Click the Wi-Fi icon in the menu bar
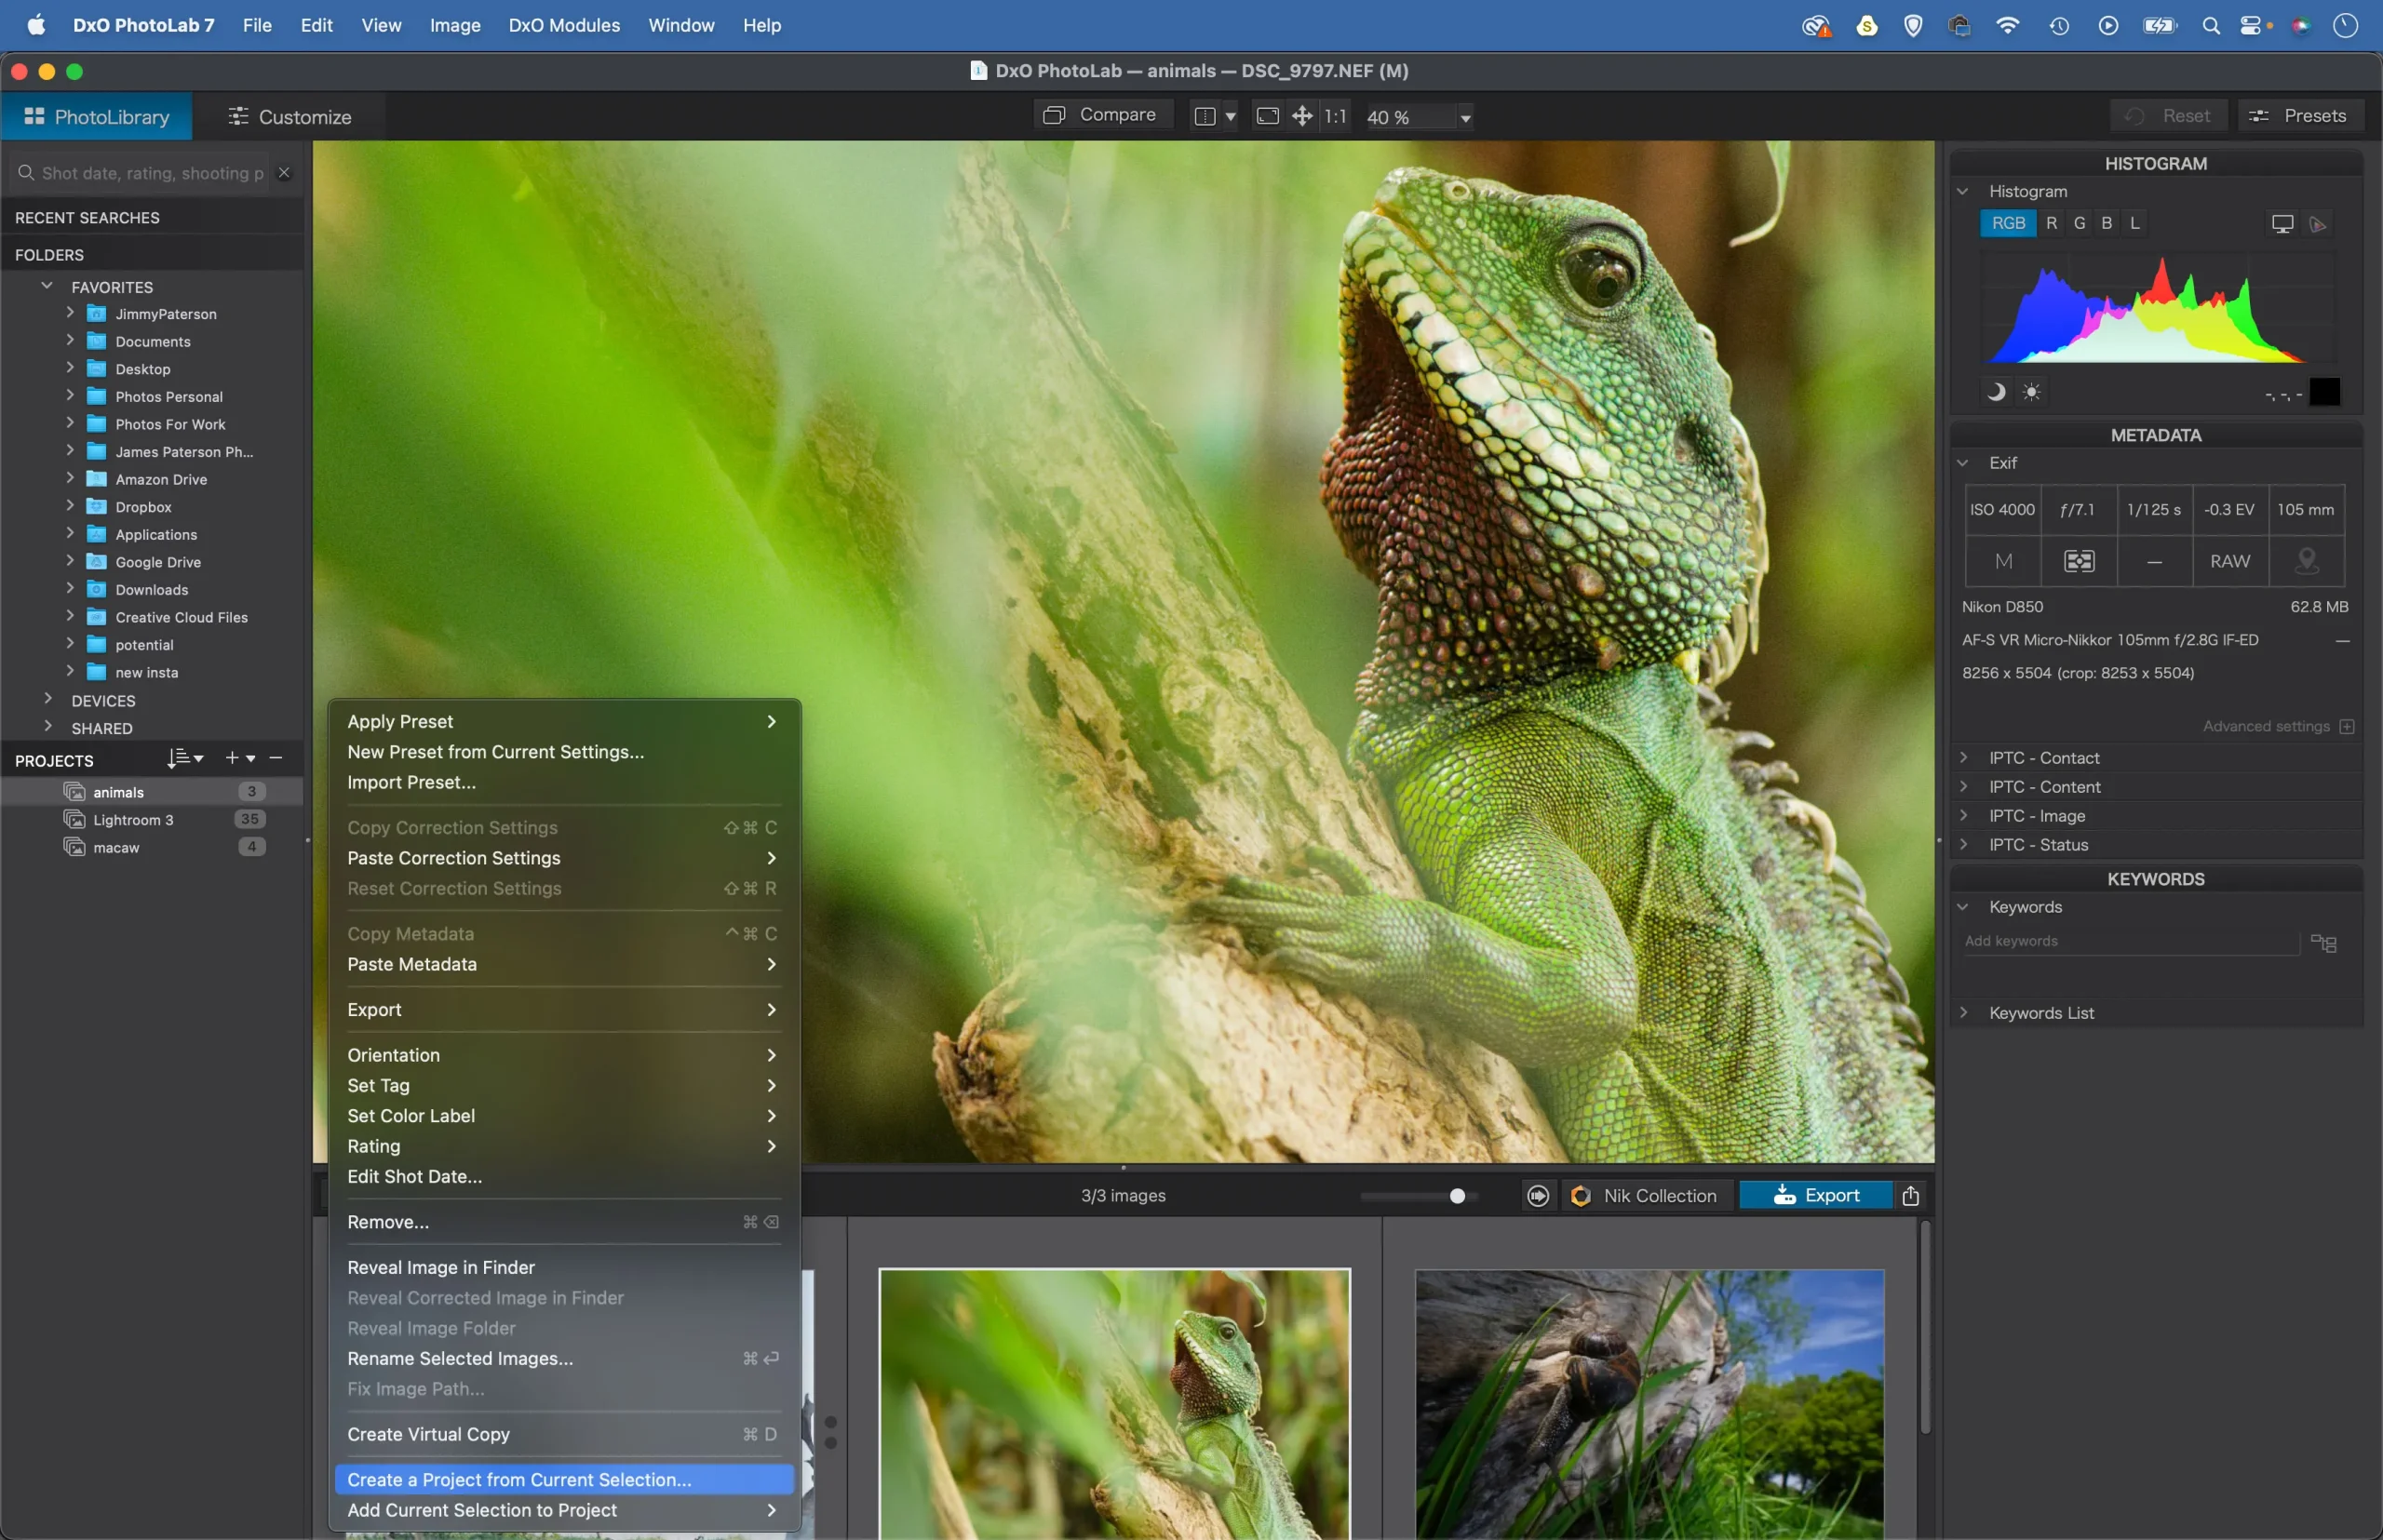This screenshot has width=2383, height=1540. pyautogui.click(x=2007, y=25)
